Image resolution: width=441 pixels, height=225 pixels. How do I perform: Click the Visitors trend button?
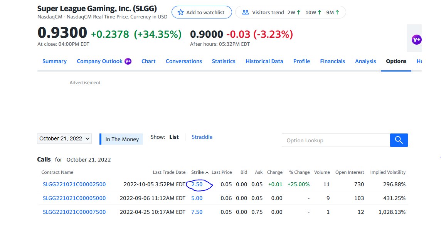291,12
